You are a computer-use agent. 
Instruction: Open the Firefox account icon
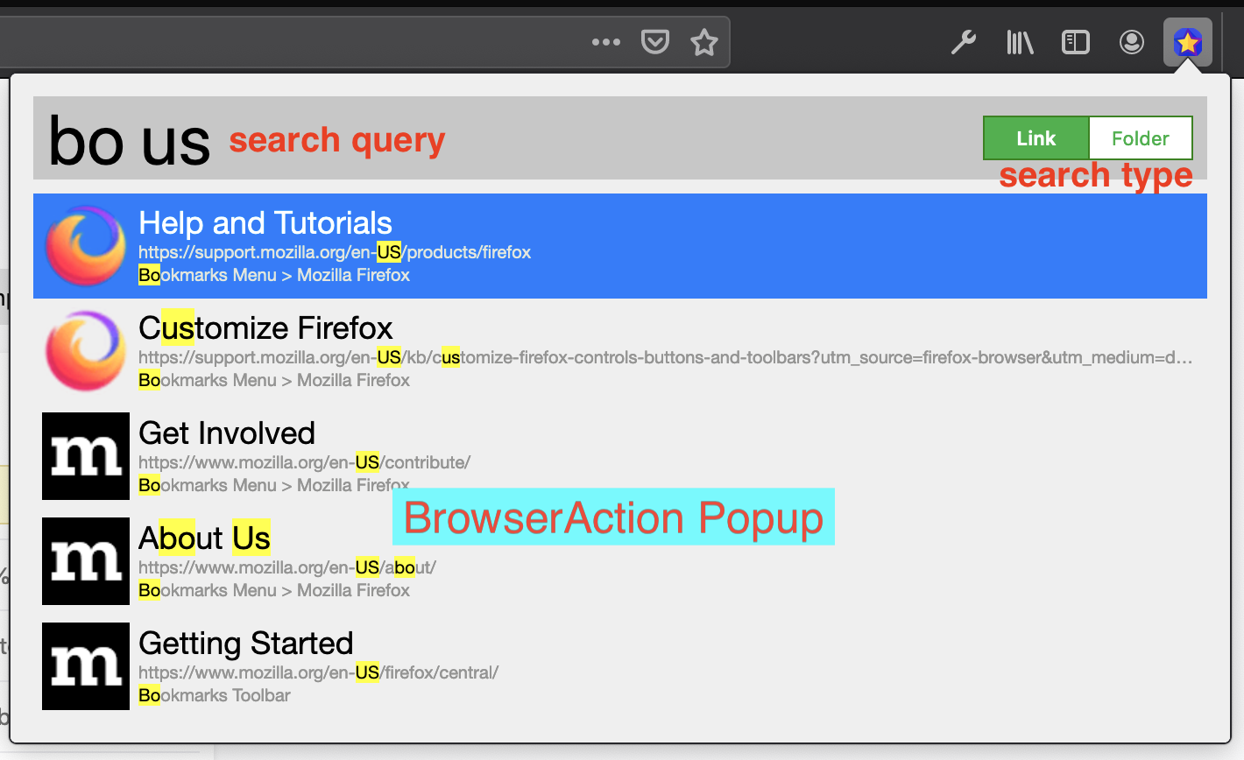tap(1132, 42)
